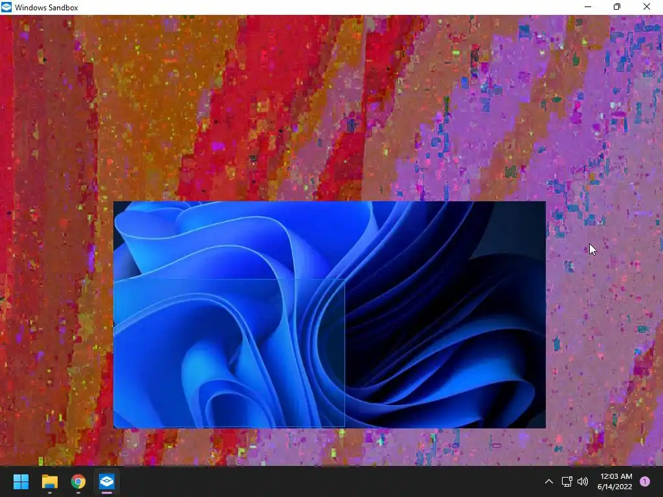Screen dimensions: 663x497
Task: Open the Windows Start menu
Action: (21, 481)
